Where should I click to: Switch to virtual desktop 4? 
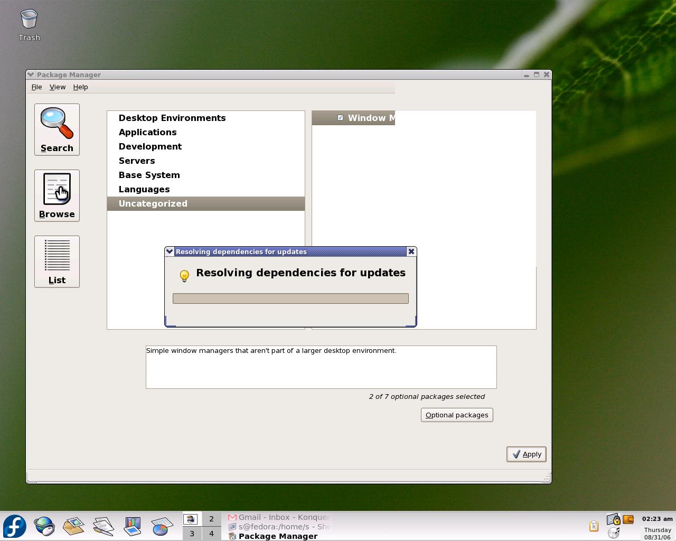tap(211, 533)
